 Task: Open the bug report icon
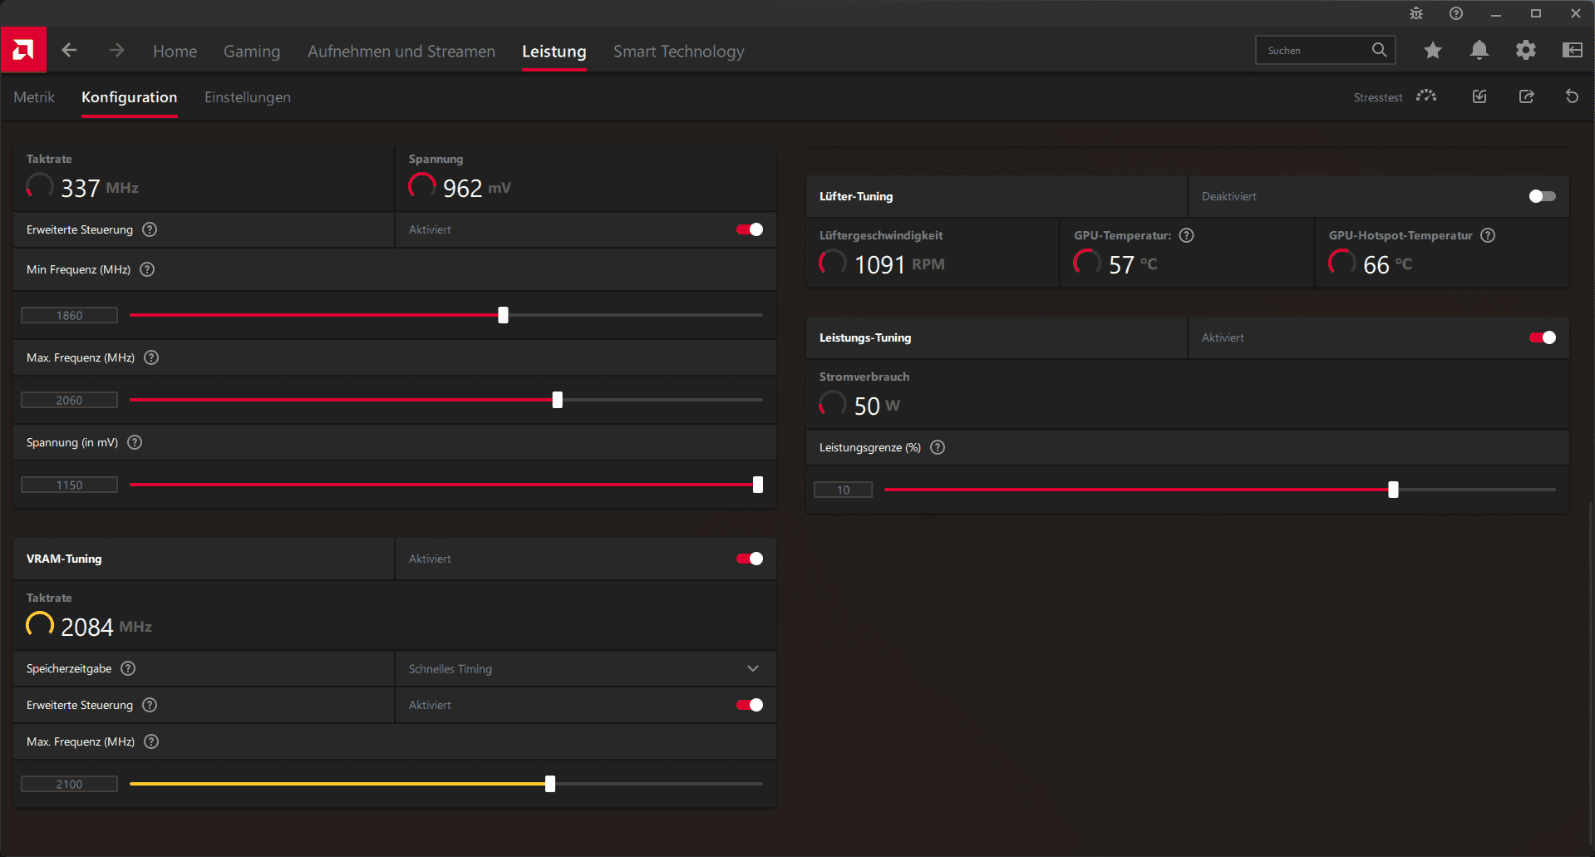1416,13
